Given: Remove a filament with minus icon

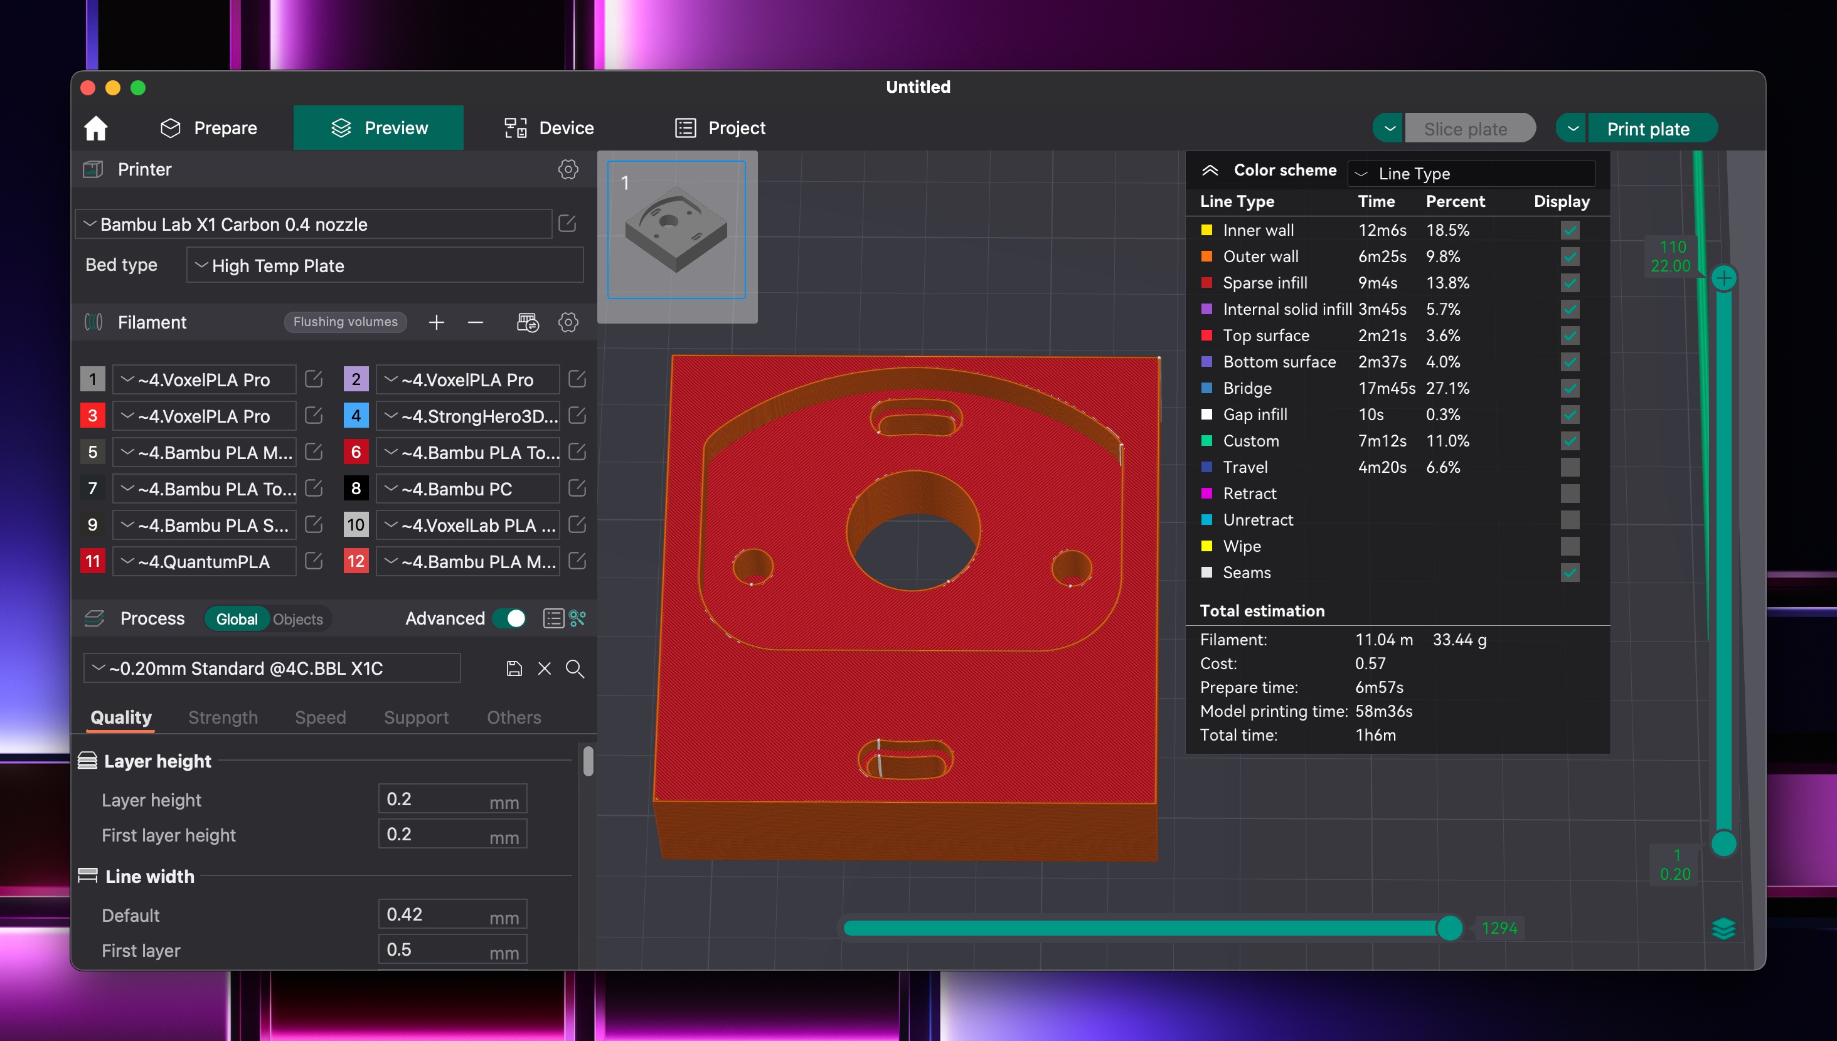Looking at the screenshot, I should [x=476, y=322].
